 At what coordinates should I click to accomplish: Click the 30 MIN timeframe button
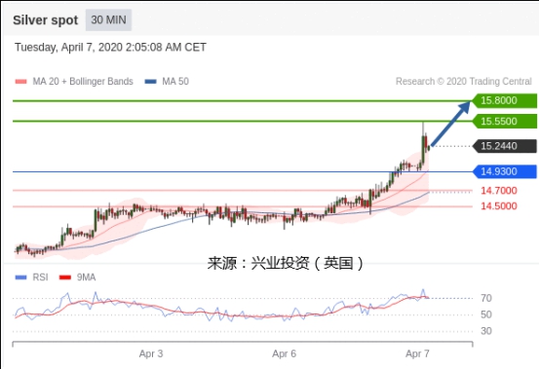[x=108, y=19]
